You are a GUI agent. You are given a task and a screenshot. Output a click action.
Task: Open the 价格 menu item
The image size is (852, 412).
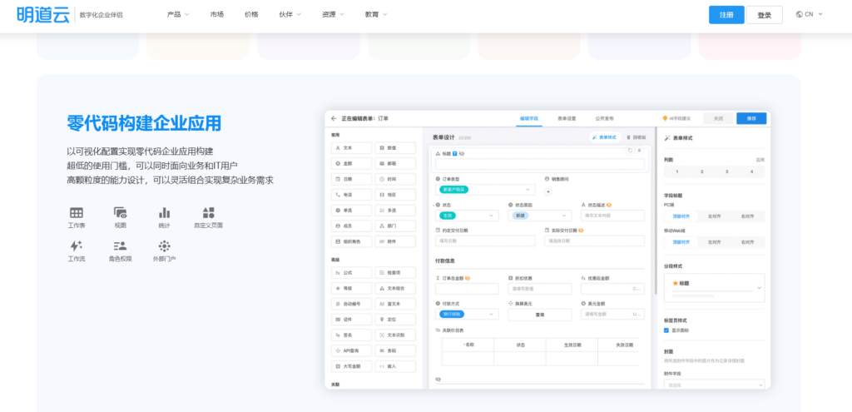point(251,15)
